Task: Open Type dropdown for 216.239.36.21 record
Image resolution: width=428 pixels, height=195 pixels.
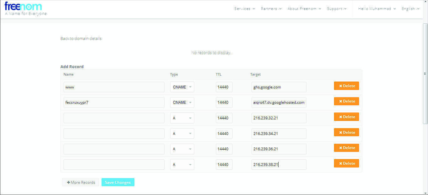Action: 182,149
